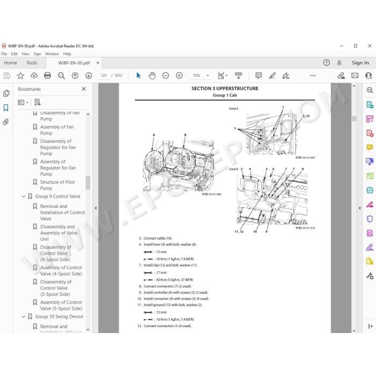The image size is (376, 376).
Task: Open attachments paperclip panel
Action: coord(6,122)
